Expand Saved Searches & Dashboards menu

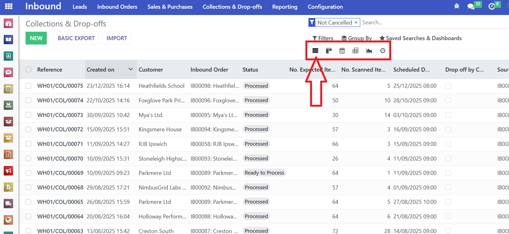coord(421,38)
